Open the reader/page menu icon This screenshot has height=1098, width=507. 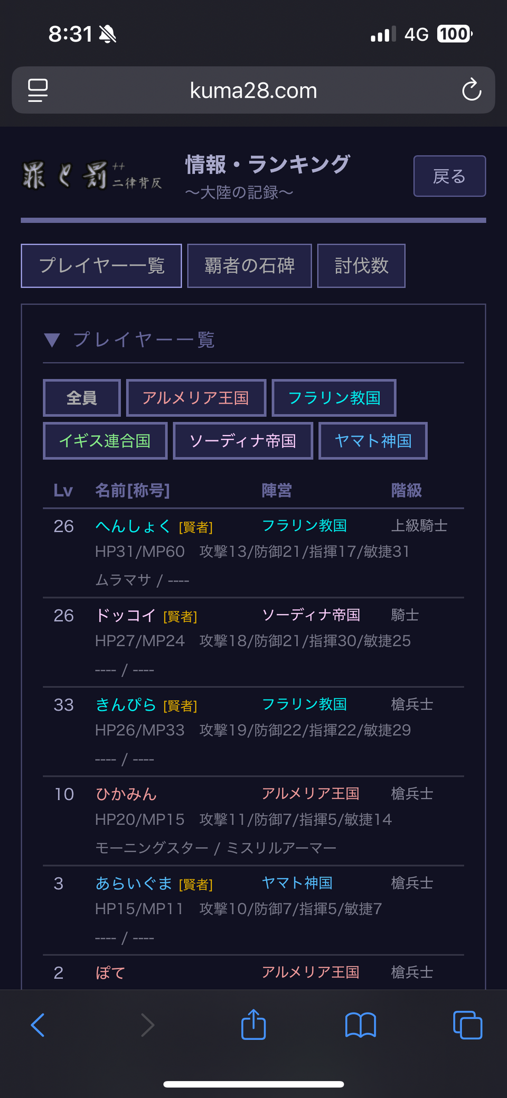(37, 90)
